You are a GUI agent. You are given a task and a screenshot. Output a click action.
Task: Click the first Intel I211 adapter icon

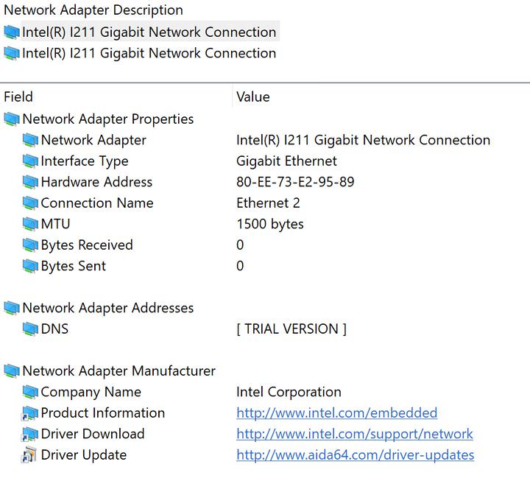tap(12, 32)
